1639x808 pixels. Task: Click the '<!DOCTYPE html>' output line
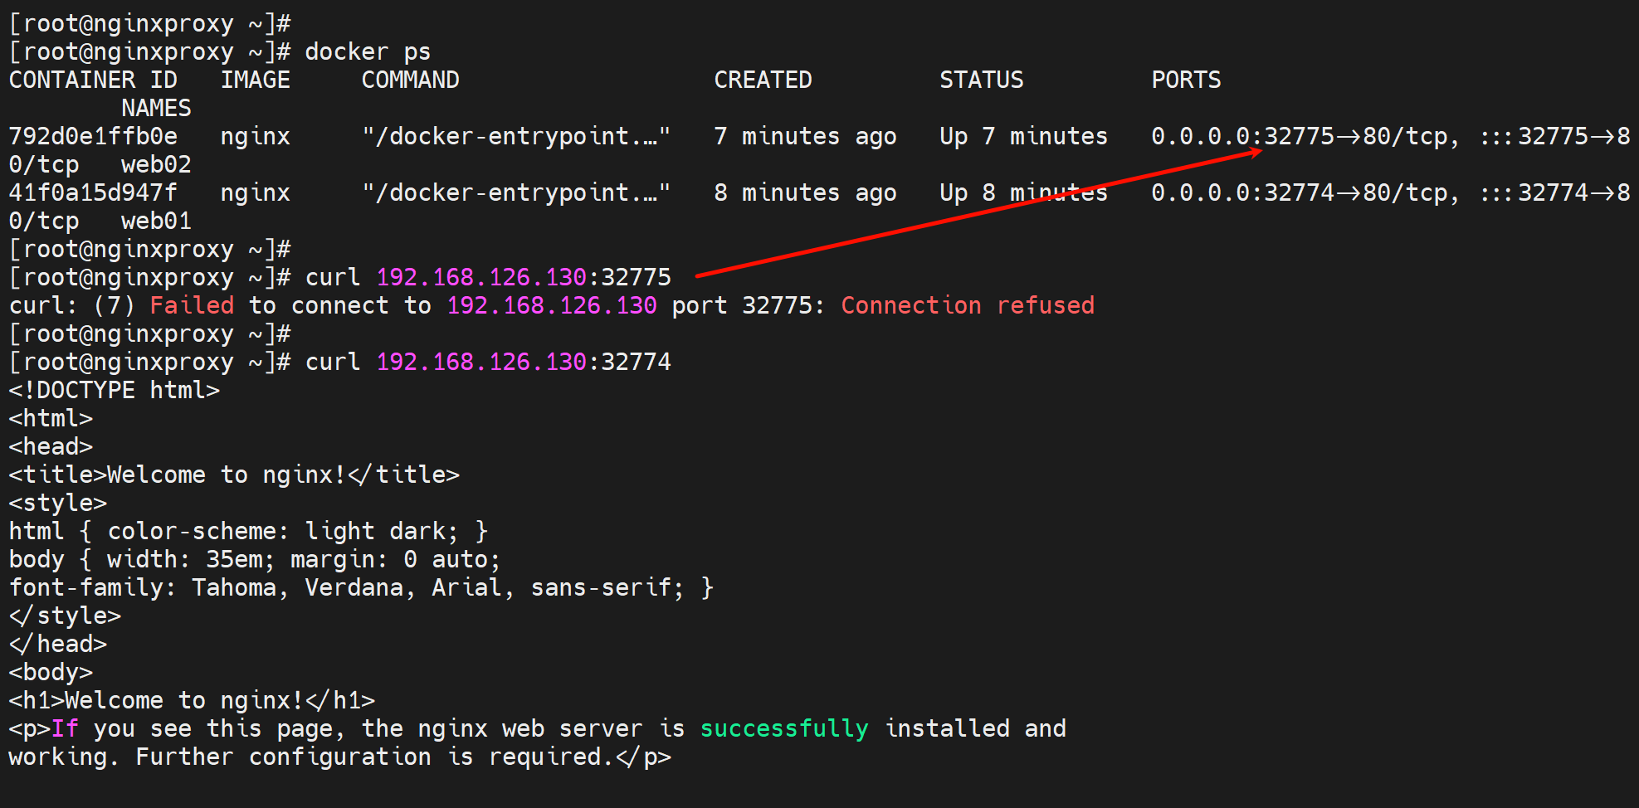(115, 390)
